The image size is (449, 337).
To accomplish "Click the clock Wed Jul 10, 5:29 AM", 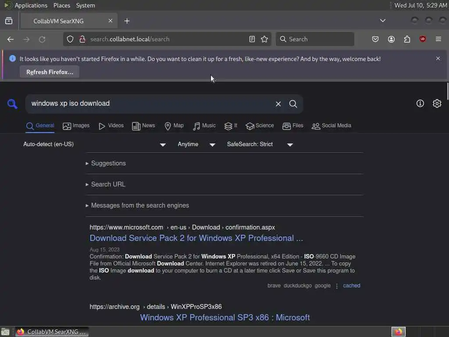I will [x=420, y=5].
